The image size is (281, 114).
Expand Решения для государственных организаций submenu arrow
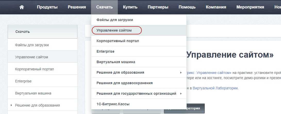[181, 94]
